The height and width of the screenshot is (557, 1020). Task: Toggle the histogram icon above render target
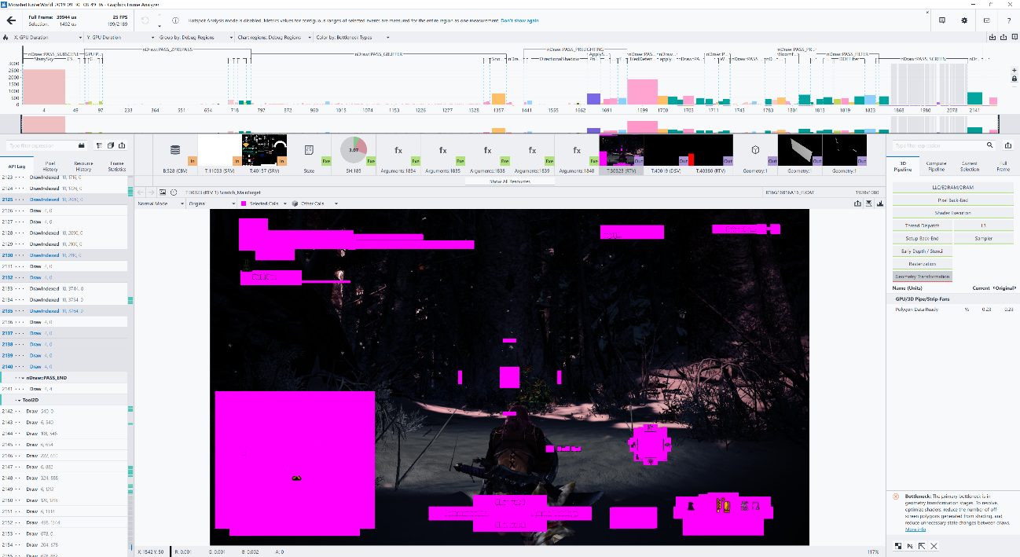[x=880, y=203]
